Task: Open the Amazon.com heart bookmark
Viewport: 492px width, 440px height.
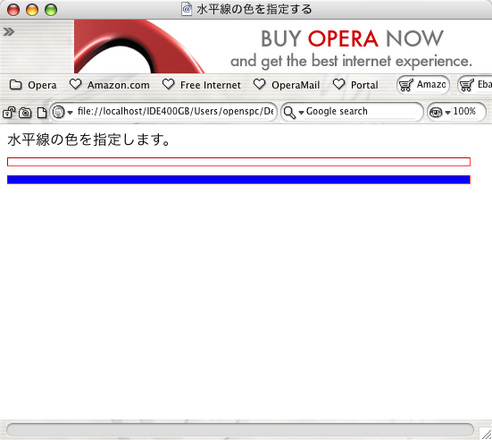Action: [x=109, y=85]
